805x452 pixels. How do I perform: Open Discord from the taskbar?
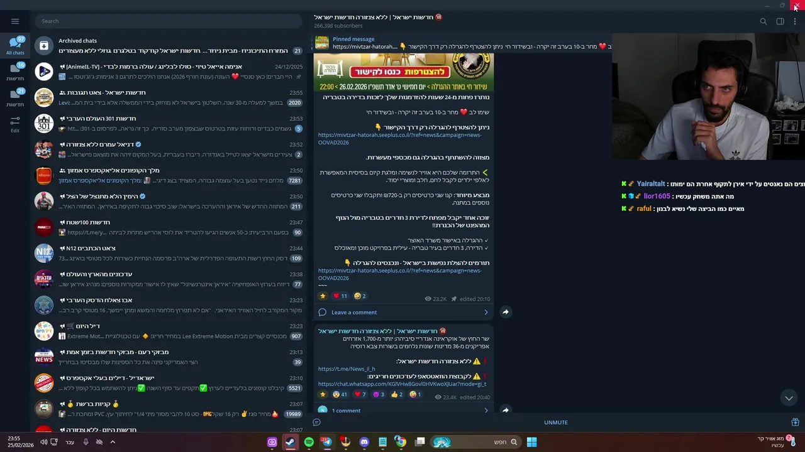364,442
